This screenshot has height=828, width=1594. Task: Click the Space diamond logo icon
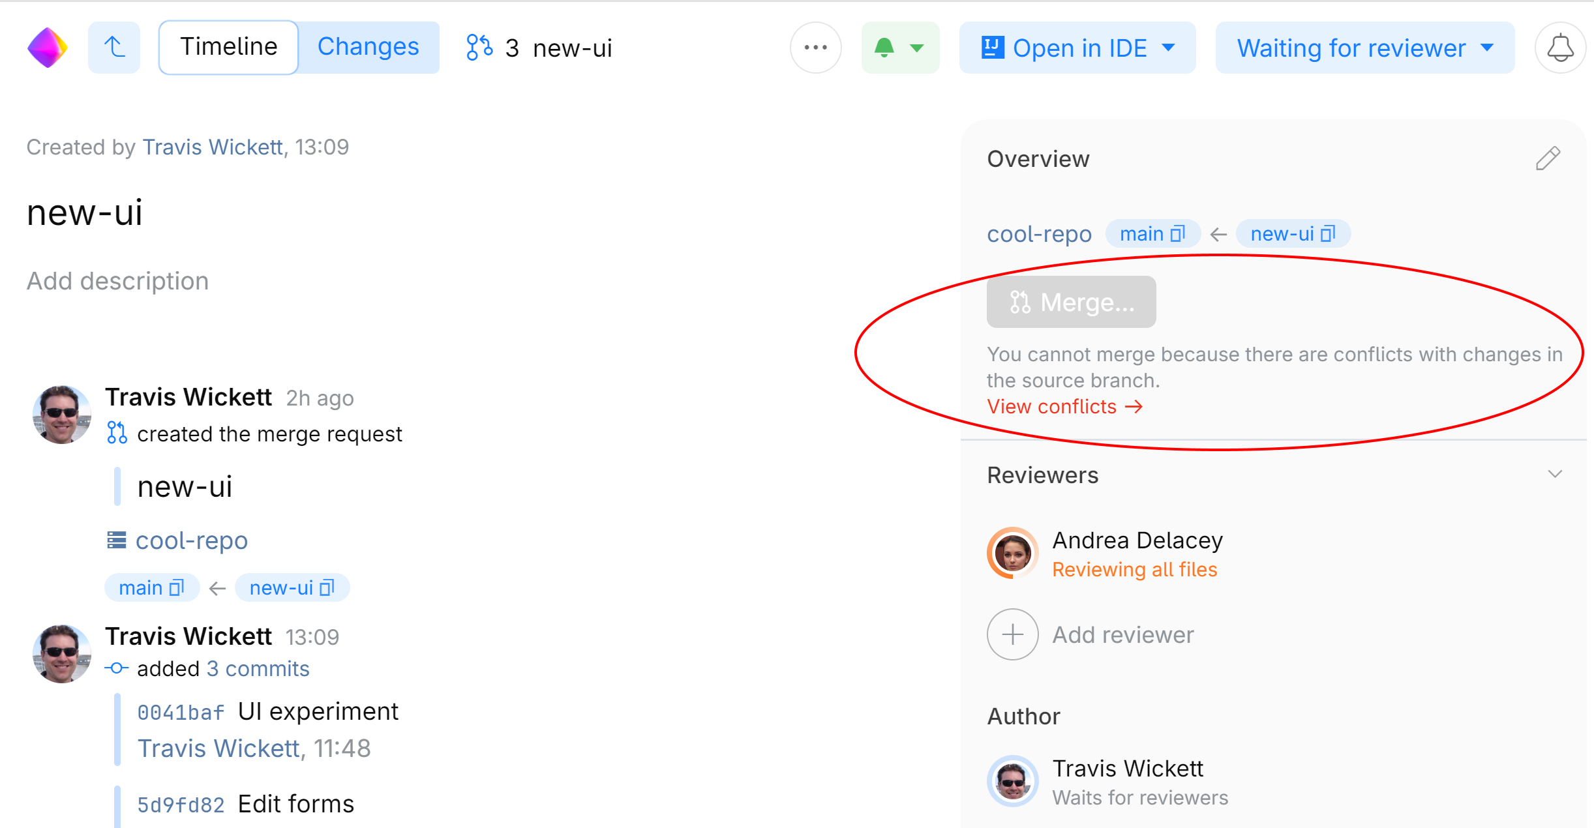click(47, 48)
